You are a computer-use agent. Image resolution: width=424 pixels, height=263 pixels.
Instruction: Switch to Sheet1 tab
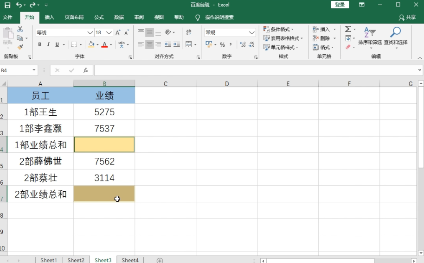pyautogui.click(x=49, y=260)
